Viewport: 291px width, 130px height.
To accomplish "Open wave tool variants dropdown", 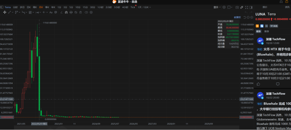I will click(x=26, y=12).
